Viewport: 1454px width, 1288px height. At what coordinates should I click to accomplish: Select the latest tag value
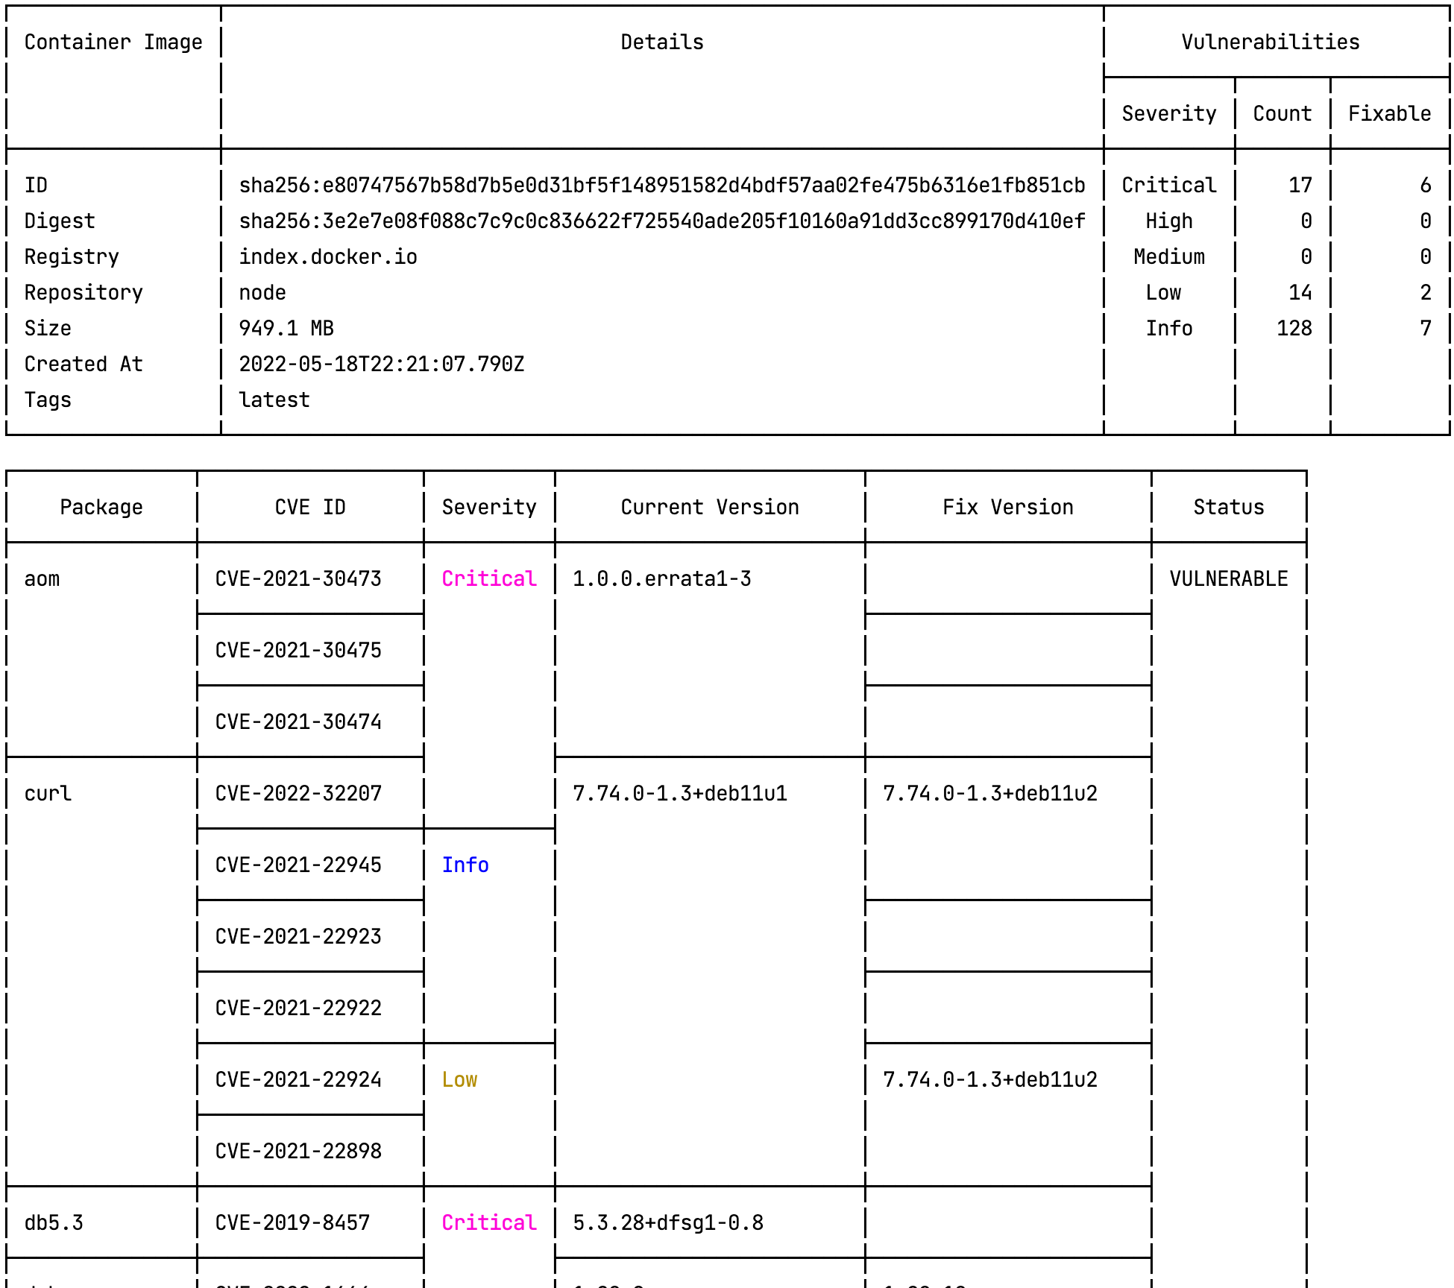(x=274, y=400)
